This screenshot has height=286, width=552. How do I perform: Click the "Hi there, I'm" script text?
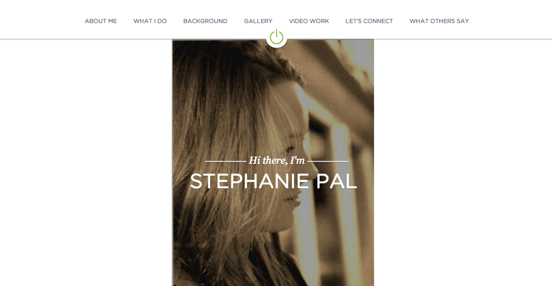[277, 161]
